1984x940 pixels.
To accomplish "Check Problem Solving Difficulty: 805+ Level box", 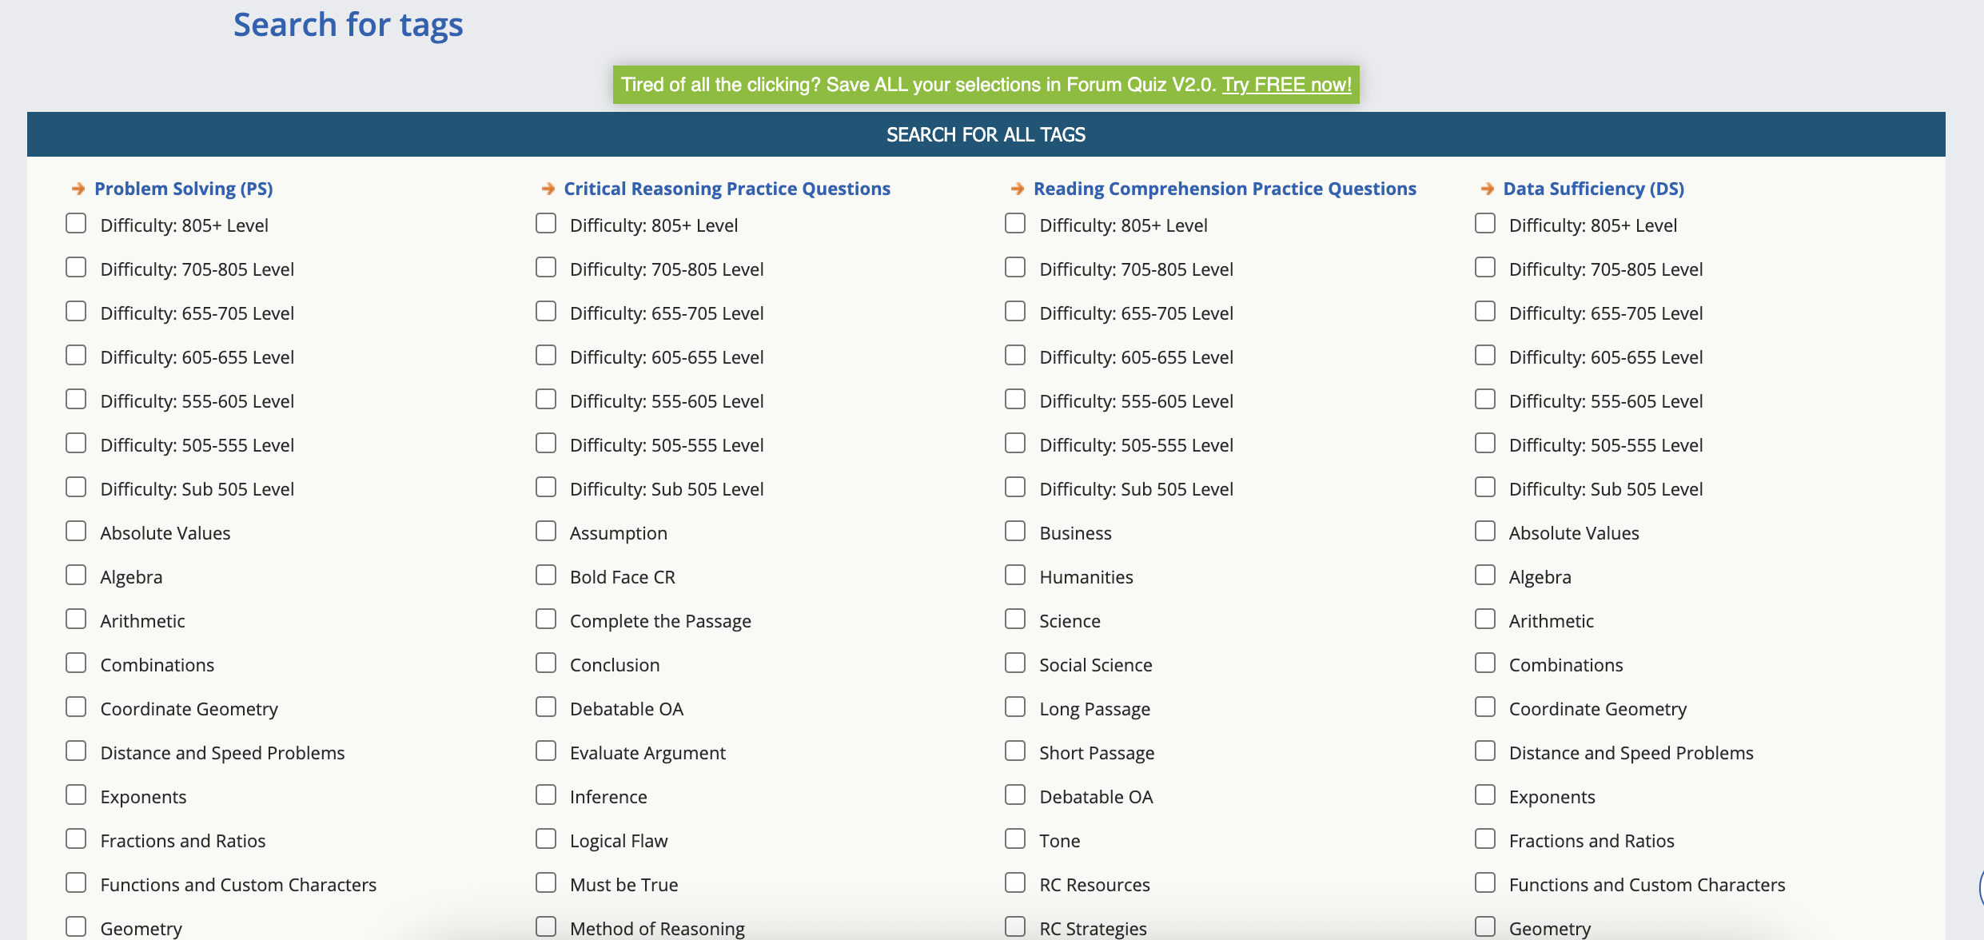I will [76, 224].
